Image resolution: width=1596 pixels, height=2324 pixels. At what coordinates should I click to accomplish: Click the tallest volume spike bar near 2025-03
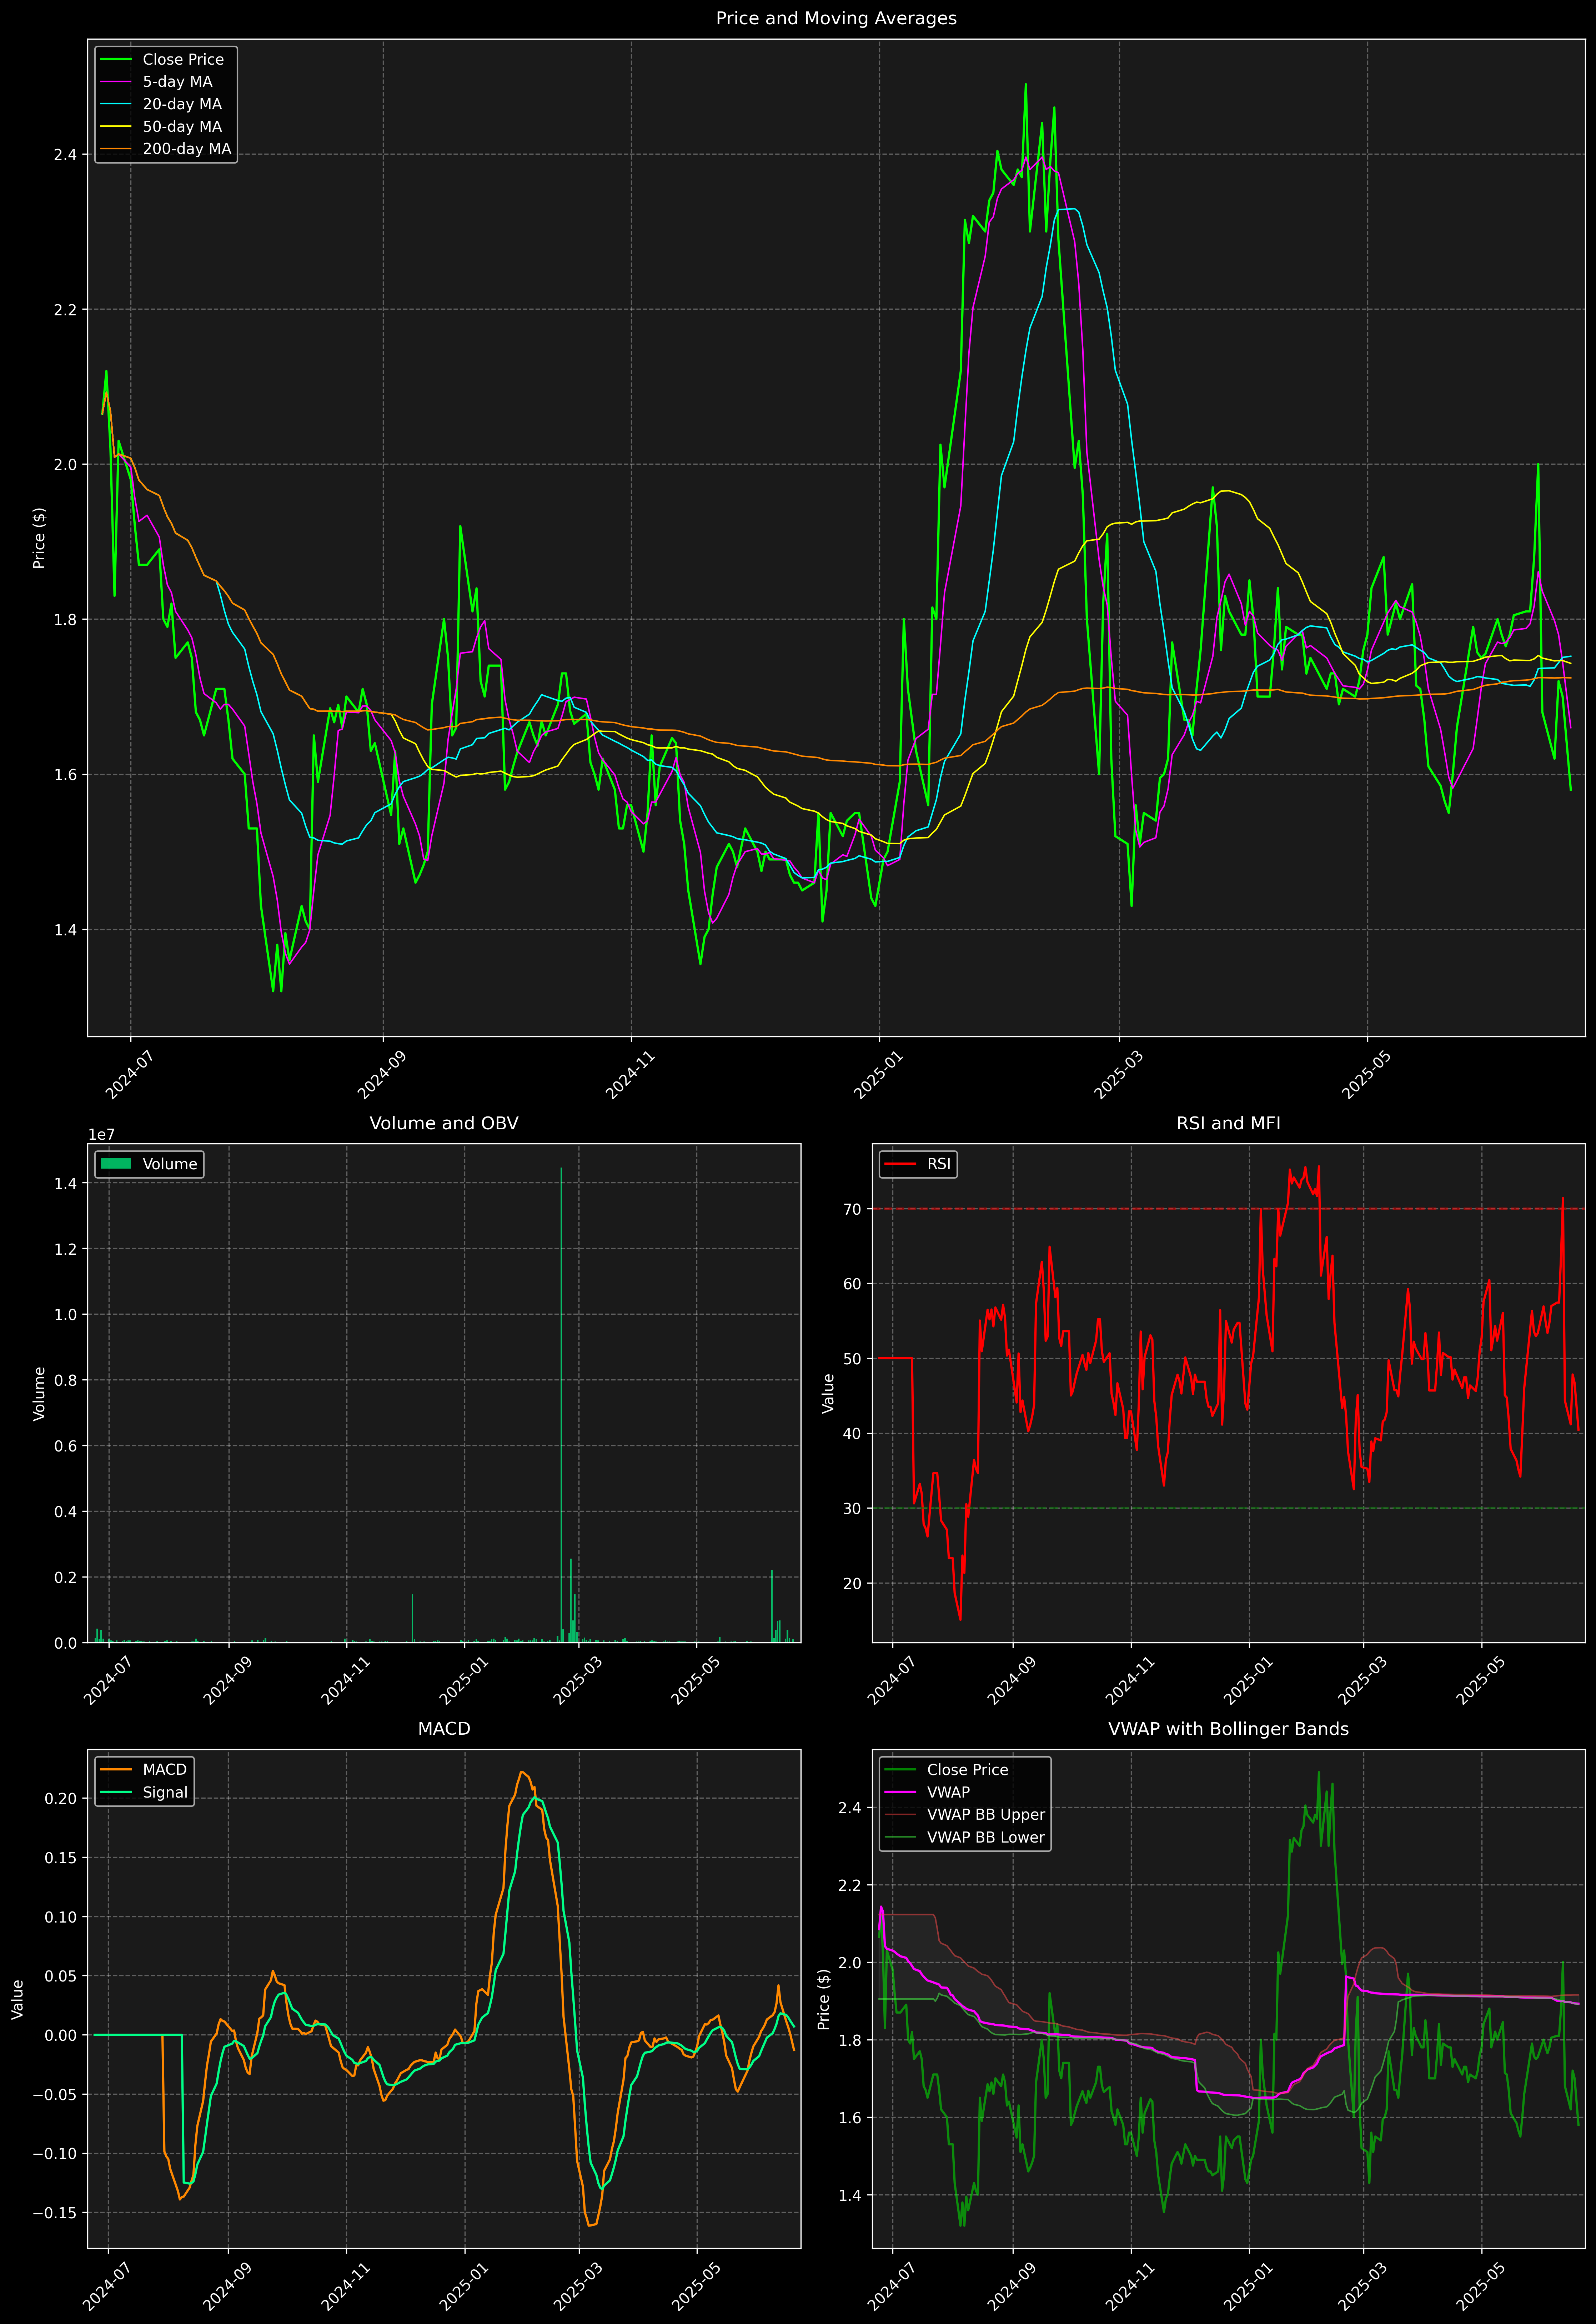coord(561,1405)
